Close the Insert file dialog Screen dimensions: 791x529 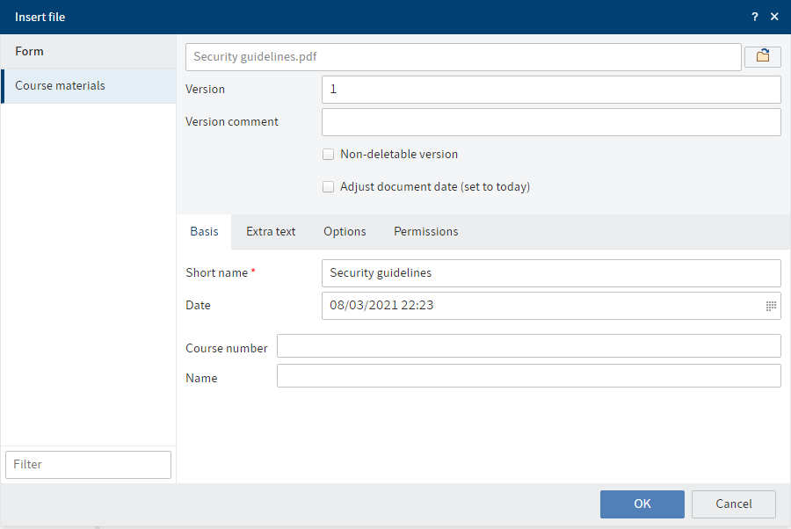774,17
